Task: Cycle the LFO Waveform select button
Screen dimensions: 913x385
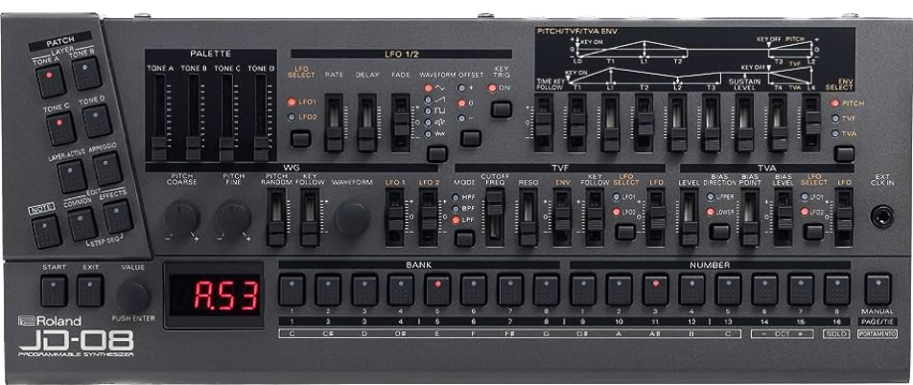Action: click(436, 153)
